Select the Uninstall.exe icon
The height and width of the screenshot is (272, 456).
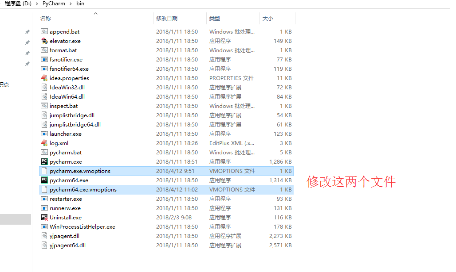coord(44,217)
